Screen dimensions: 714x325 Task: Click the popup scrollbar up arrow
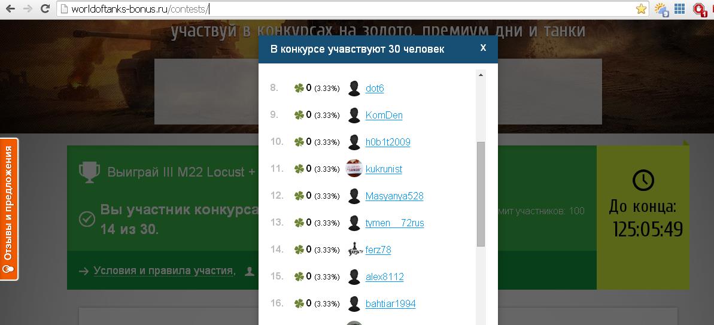pyautogui.click(x=481, y=74)
